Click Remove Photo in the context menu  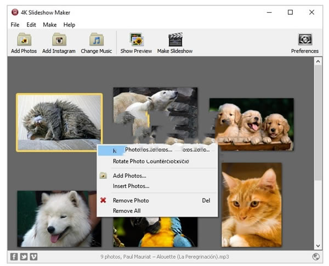[x=131, y=201]
